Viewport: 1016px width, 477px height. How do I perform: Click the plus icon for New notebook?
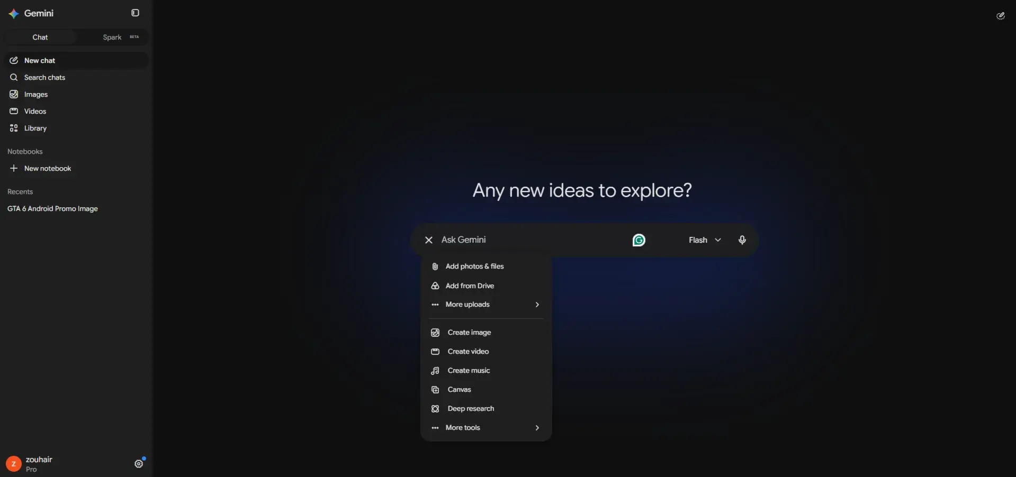pos(14,168)
